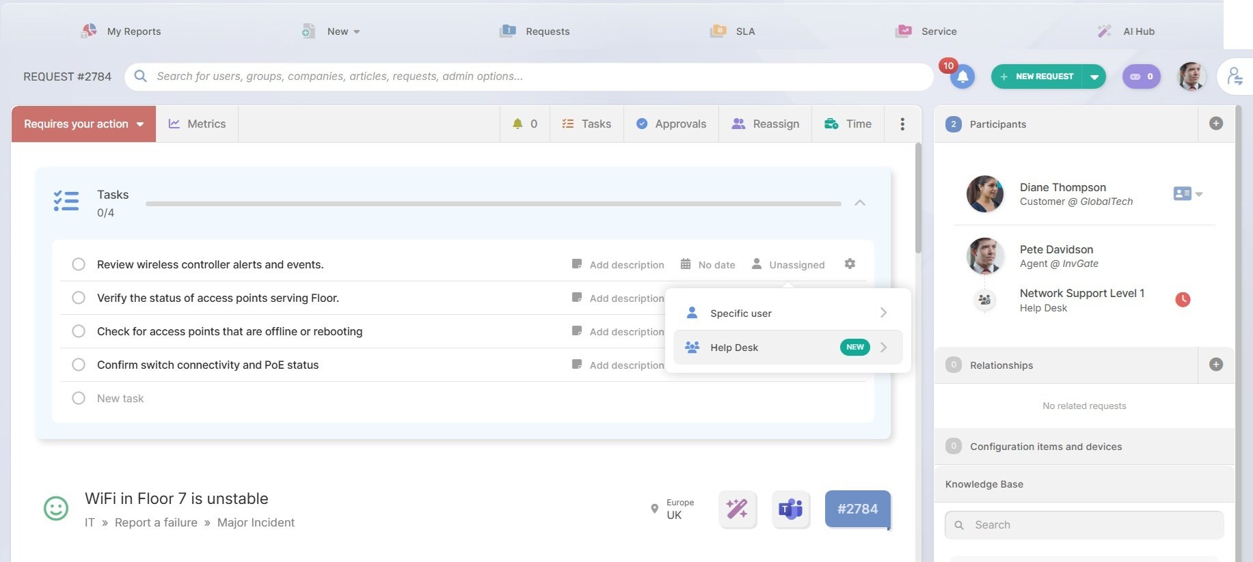Expand the Help Desk submenu arrow
The image size is (1253, 562).
tap(884, 347)
